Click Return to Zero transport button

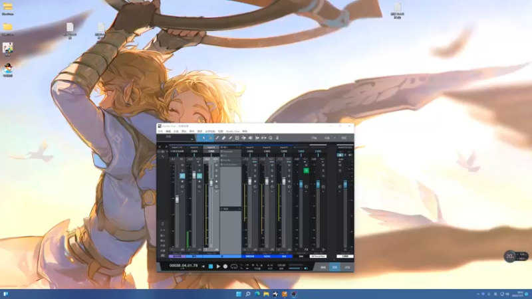[203, 266]
